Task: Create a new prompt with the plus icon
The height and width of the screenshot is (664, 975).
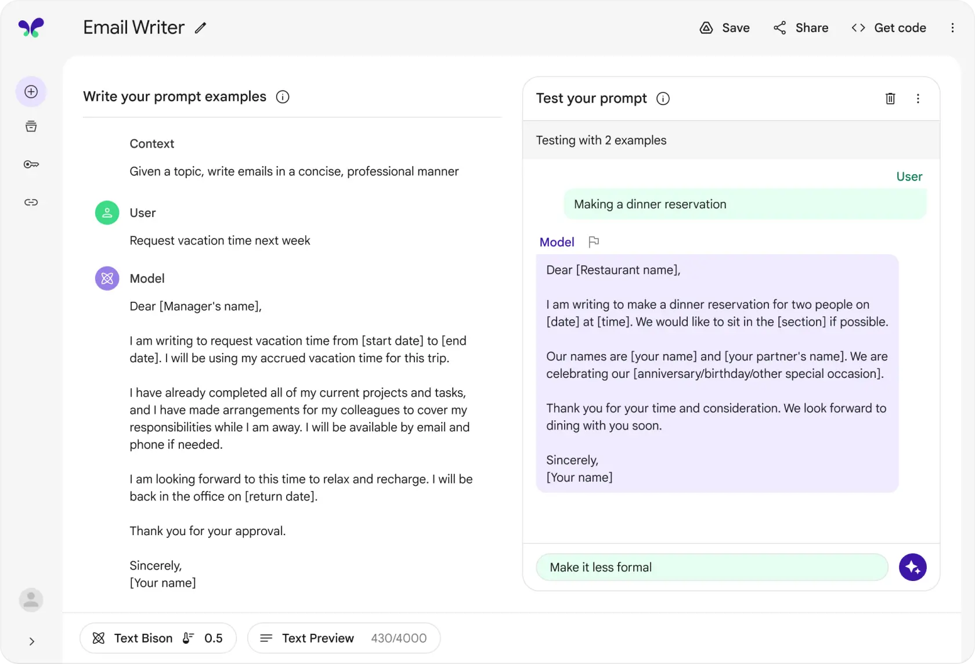Action: point(31,91)
